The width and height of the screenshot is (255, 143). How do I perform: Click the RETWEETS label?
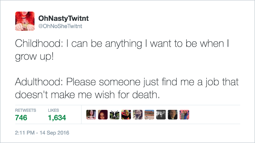pyautogui.click(x=25, y=110)
